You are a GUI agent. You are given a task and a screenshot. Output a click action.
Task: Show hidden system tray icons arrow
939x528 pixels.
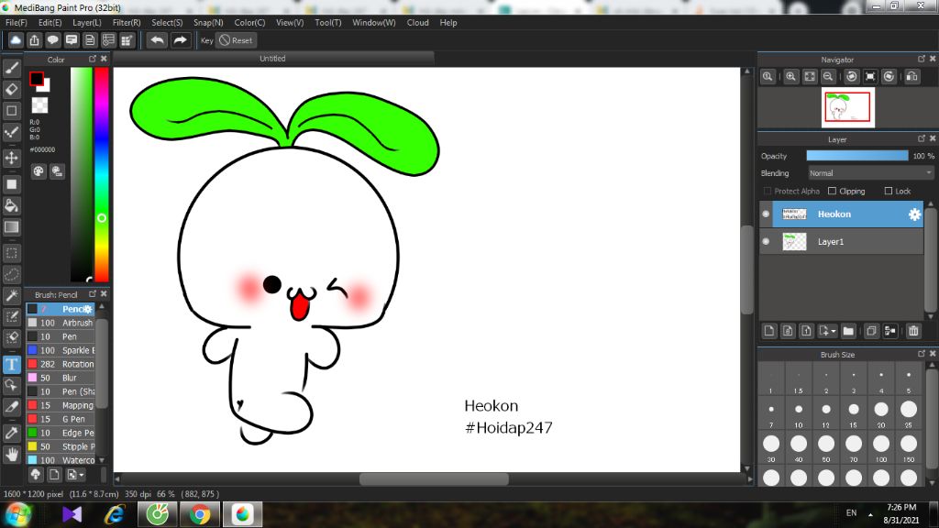[870, 514]
